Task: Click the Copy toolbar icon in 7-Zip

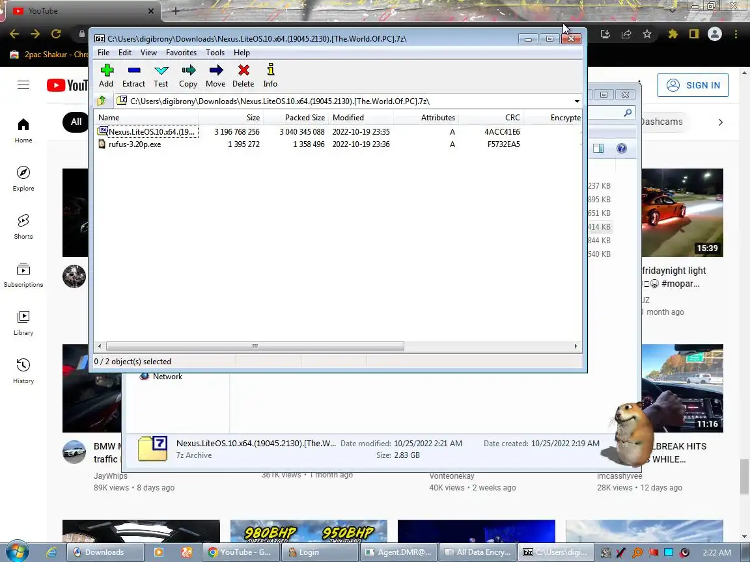Action: 188,75
